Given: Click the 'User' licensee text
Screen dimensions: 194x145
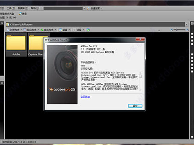Looking at the screenshot, I should click(83, 66).
